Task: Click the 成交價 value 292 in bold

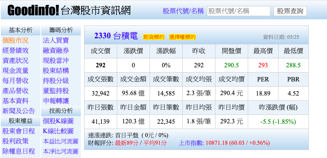Action: pos(101,65)
